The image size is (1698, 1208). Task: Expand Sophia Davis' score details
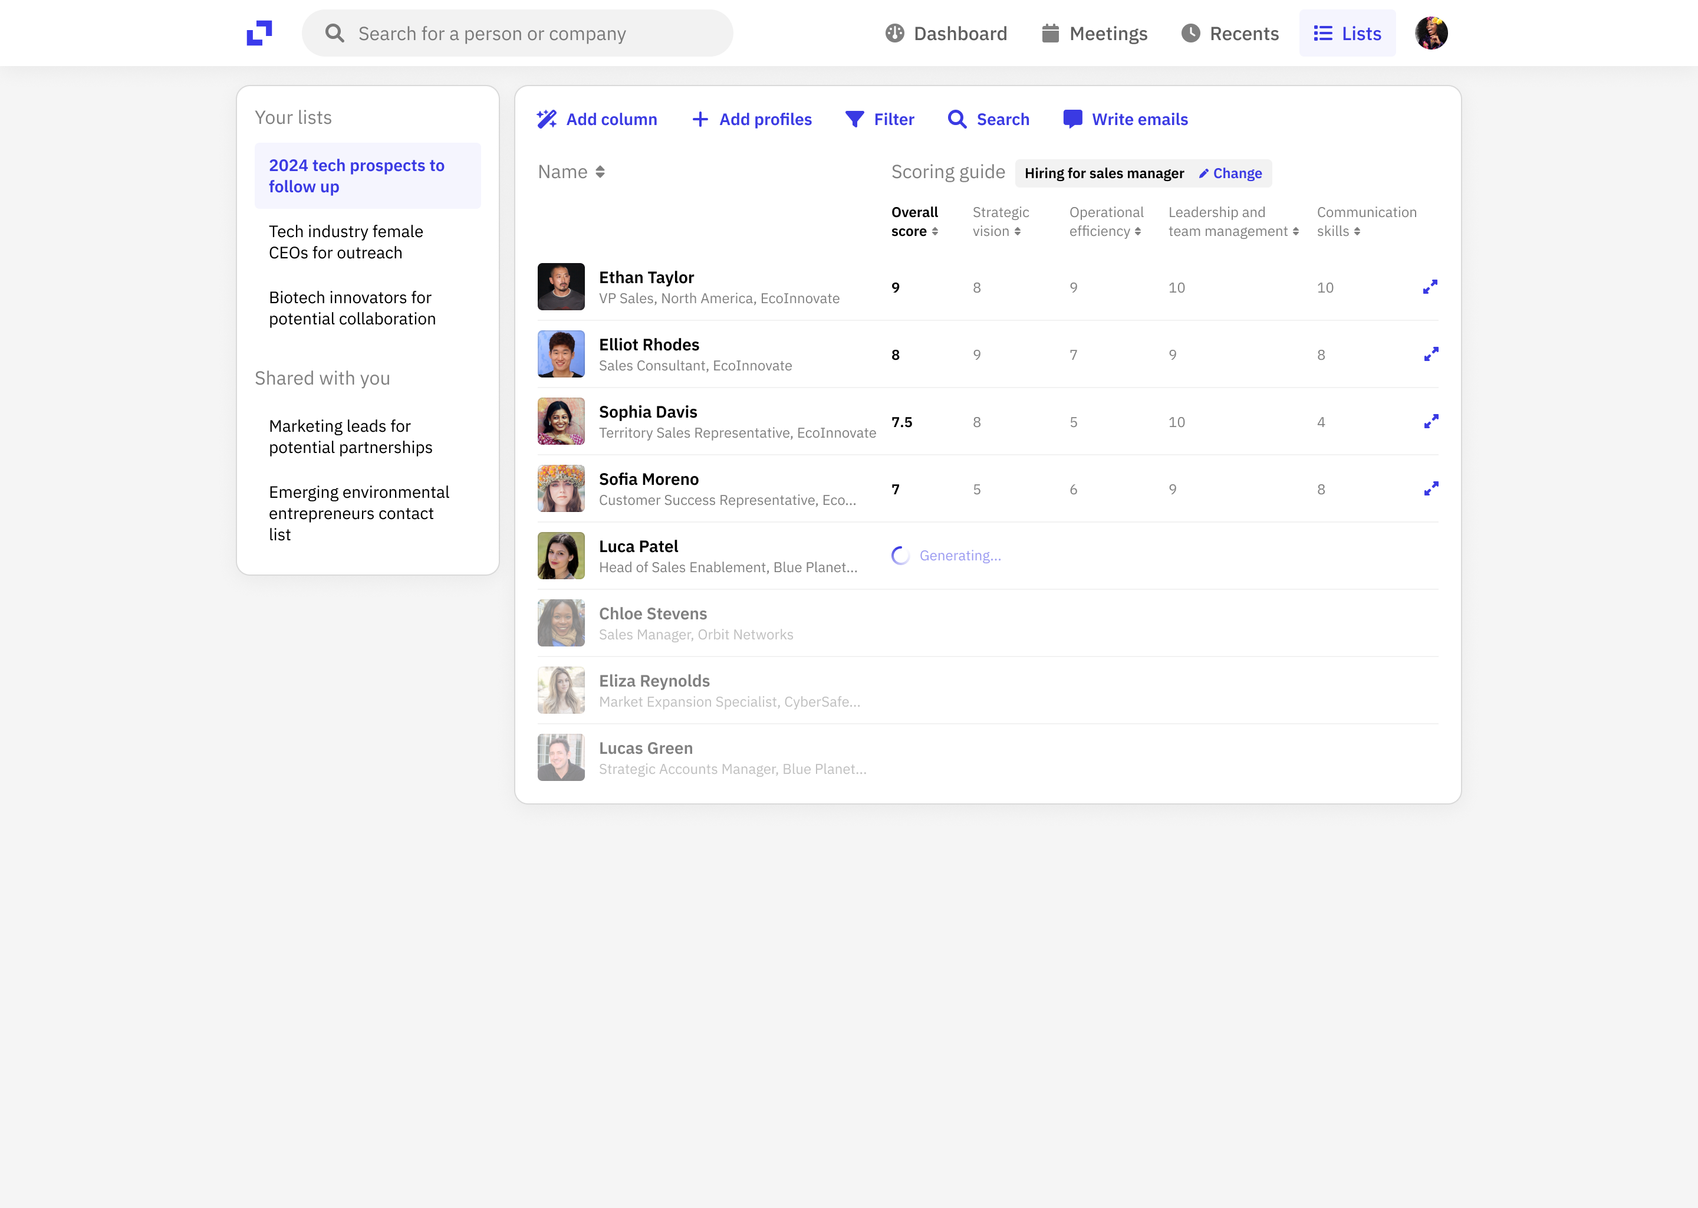click(x=1430, y=422)
